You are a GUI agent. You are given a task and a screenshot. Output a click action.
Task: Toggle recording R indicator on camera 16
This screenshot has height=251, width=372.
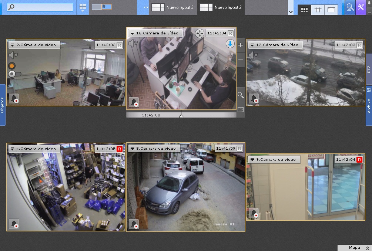(230, 33)
